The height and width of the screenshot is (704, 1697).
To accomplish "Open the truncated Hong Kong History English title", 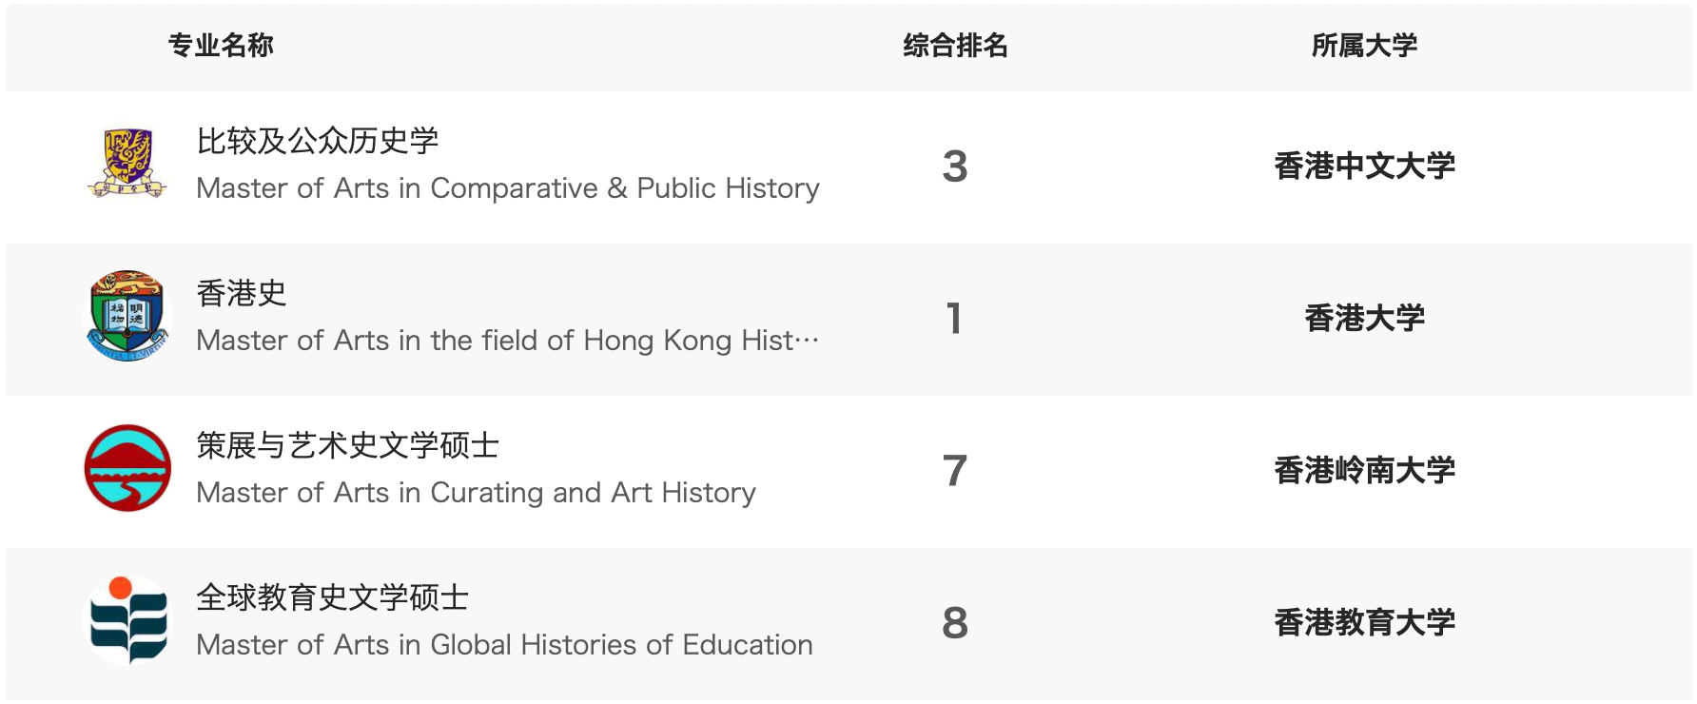I will tap(508, 341).
